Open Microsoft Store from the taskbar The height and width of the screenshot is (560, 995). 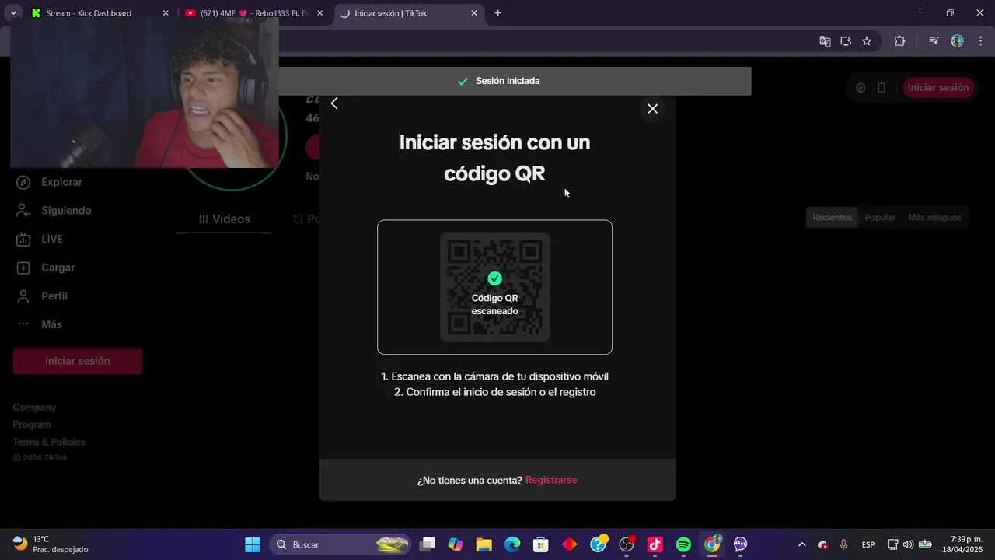coord(541,544)
